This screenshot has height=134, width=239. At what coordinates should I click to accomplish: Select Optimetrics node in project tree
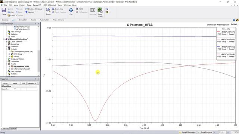tap(15, 61)
